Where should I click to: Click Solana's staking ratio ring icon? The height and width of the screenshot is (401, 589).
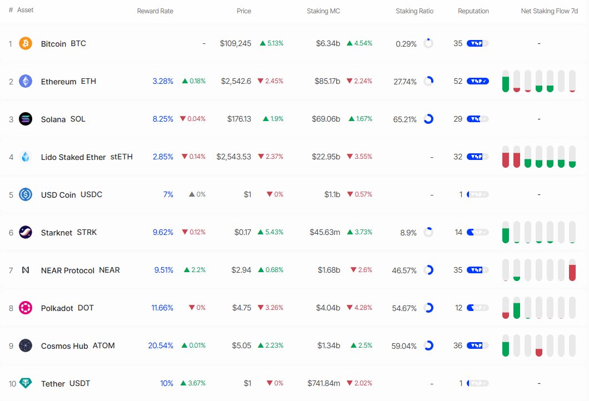[428, 119]
